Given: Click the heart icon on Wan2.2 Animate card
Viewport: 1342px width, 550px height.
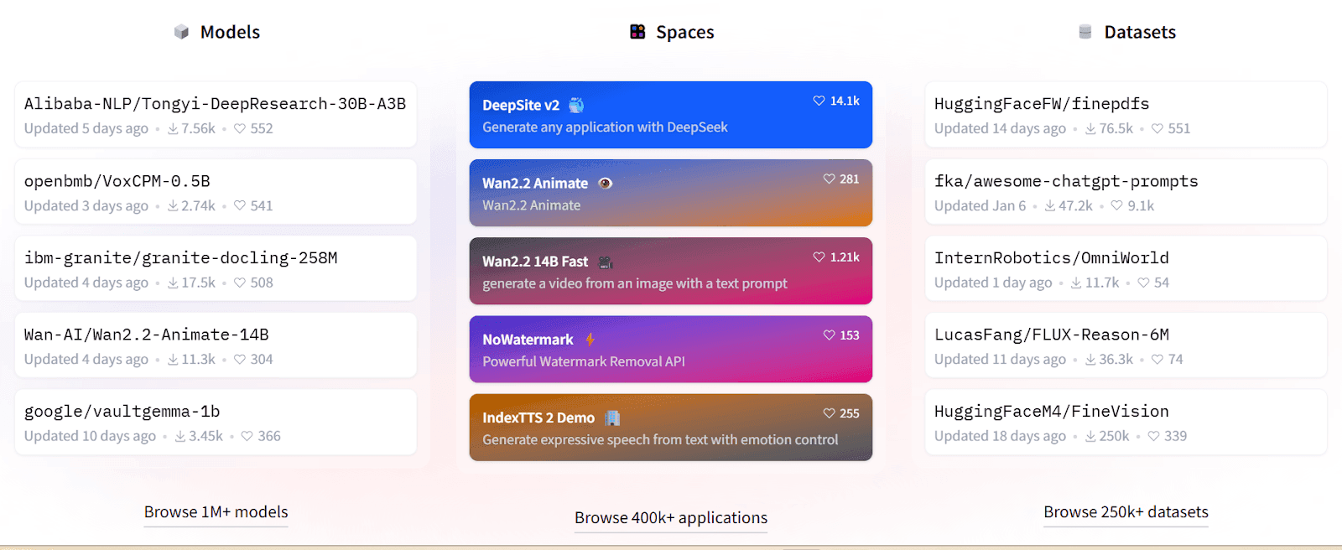Looking at the screenshot, I should point(829,179).
